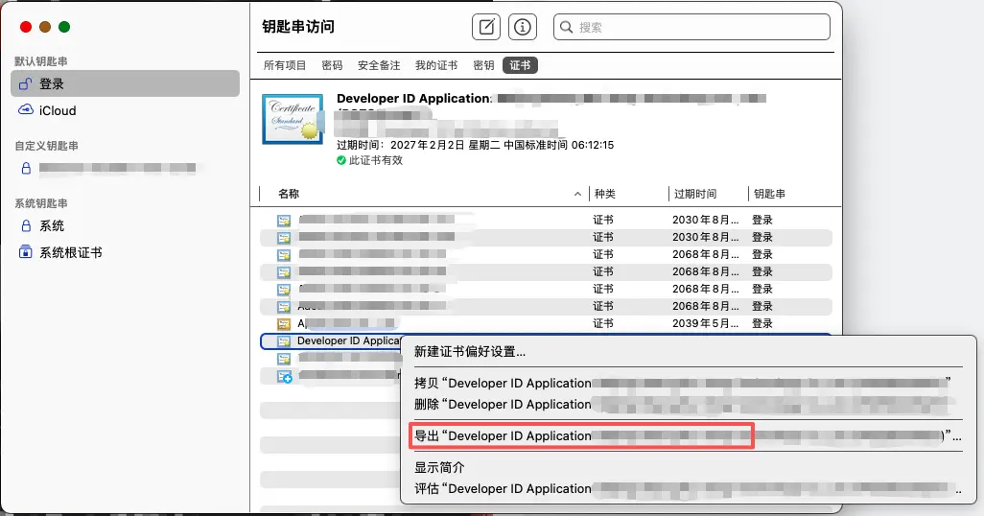This screenshot has height=516, width=984.
Task: Switch to the 密码 tab
Action: (332, 65)
